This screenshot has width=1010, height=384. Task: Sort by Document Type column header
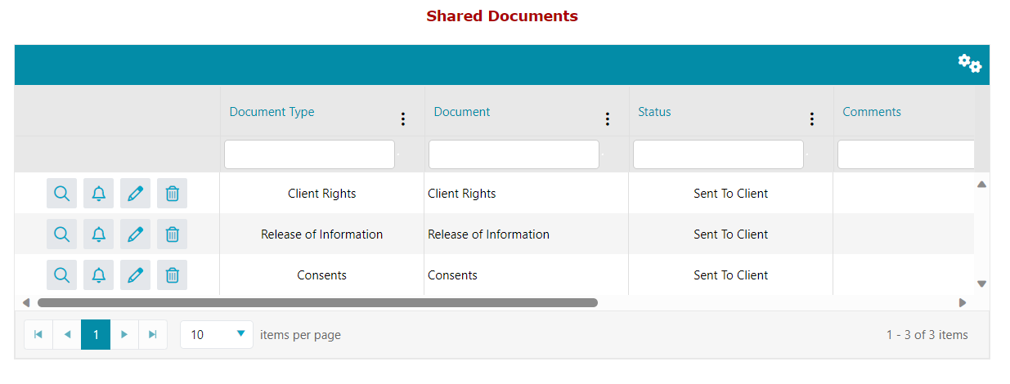point(272,112)
